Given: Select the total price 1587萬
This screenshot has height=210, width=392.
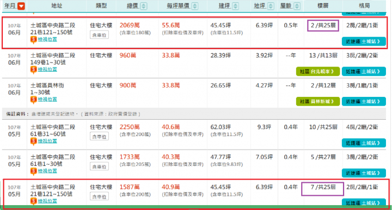Looking at the screenshot, I should (130, 187).
